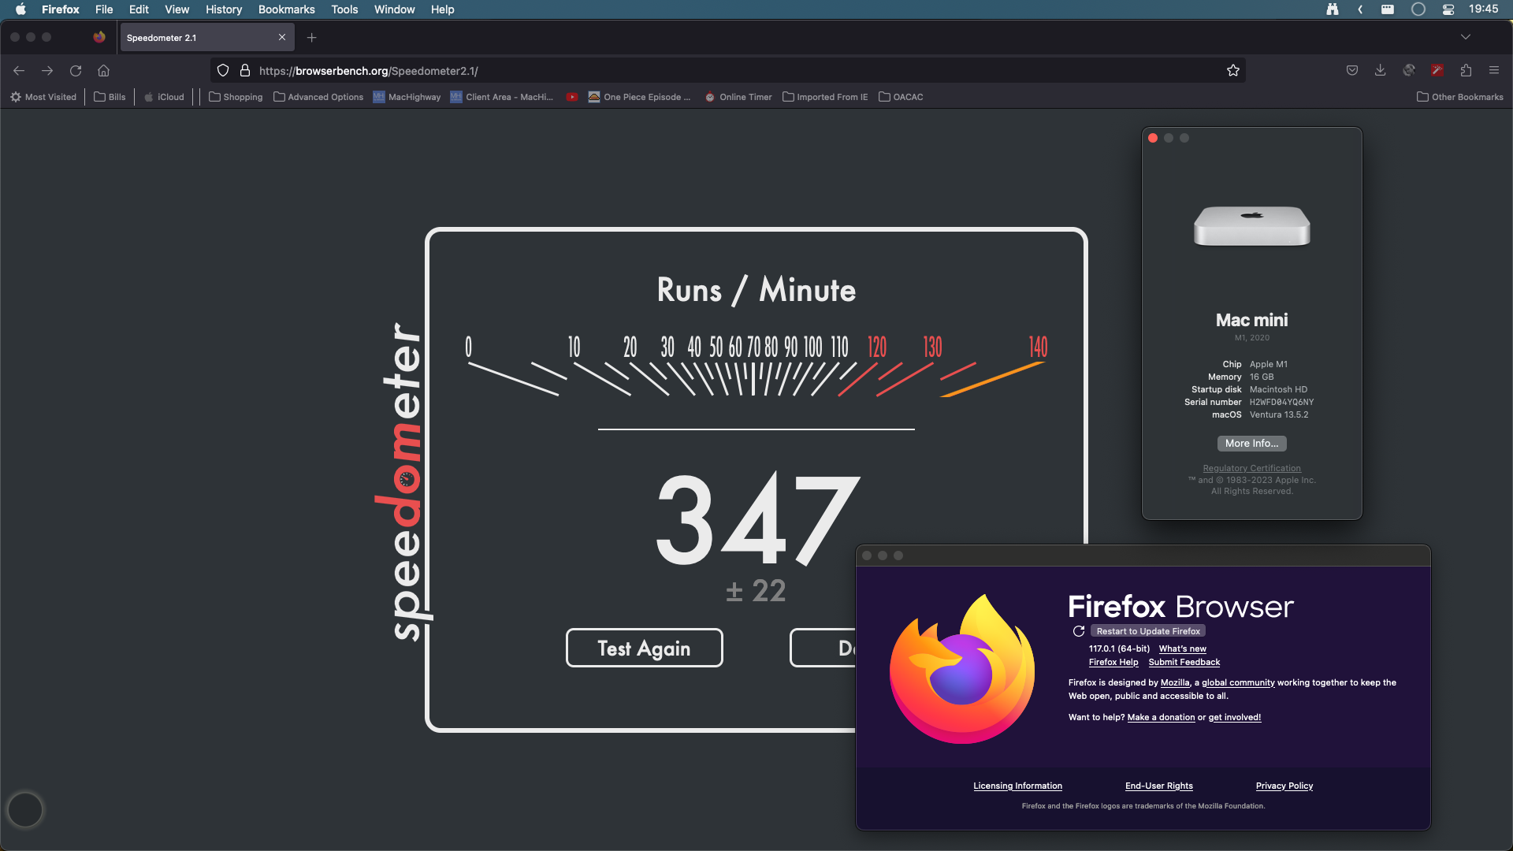Open macOS Control Center icon
Viewport: 1513px width, 851px height.
click(1448, 9)
